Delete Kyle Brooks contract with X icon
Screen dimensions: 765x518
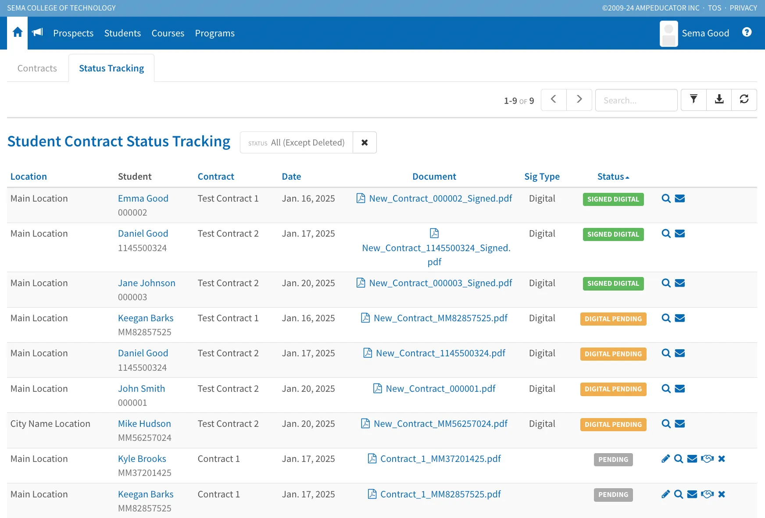722,459
